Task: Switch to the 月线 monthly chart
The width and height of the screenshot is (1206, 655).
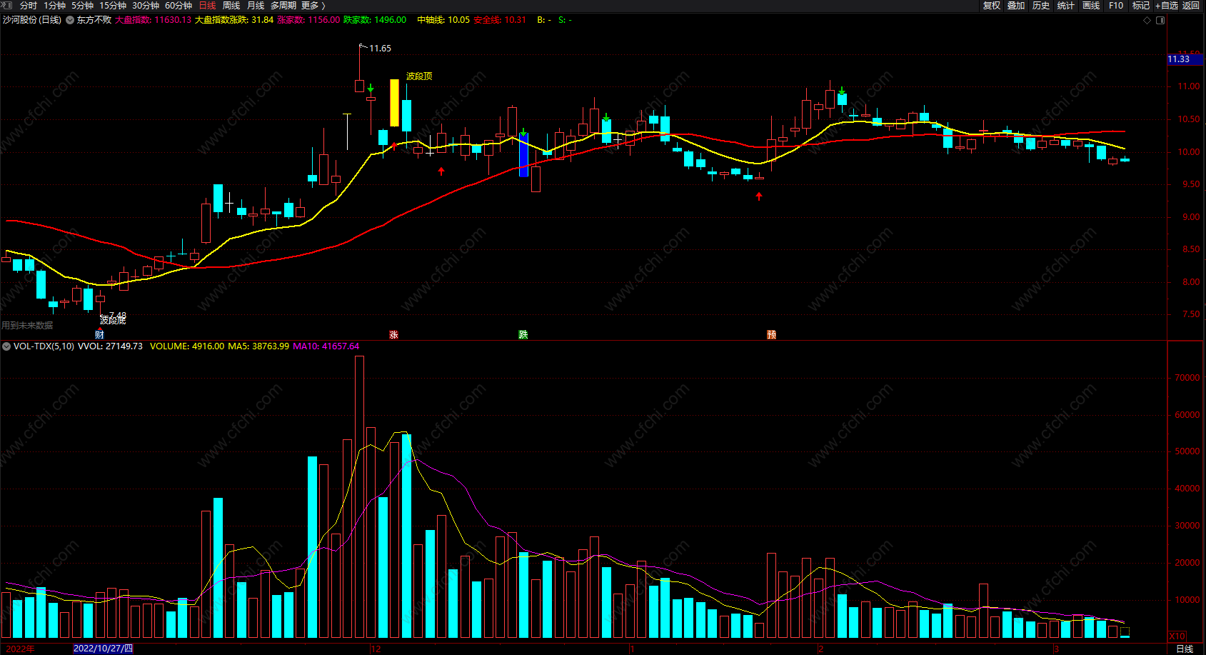Action: [256, 6]
